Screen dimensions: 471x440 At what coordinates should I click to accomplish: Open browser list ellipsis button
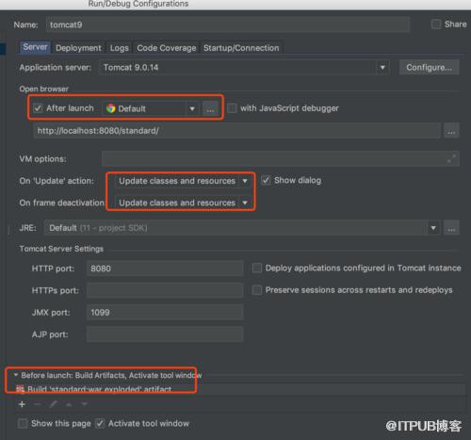pyautogui.click(x=210, y=109)
